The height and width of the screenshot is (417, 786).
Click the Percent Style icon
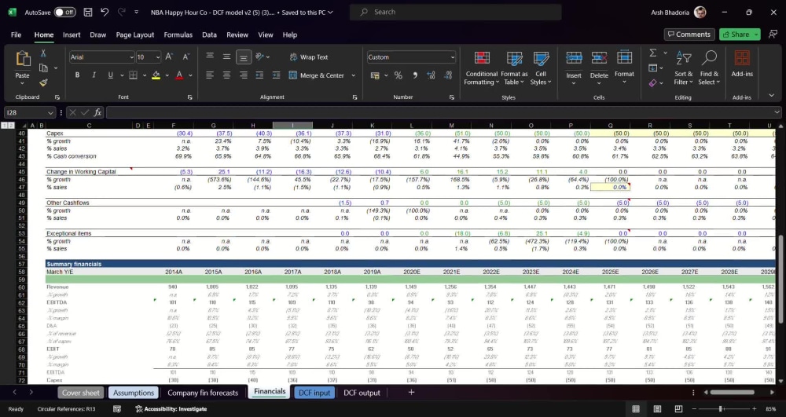[398, 75]
